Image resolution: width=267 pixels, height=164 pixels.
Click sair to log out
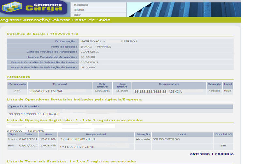(77, 15)
